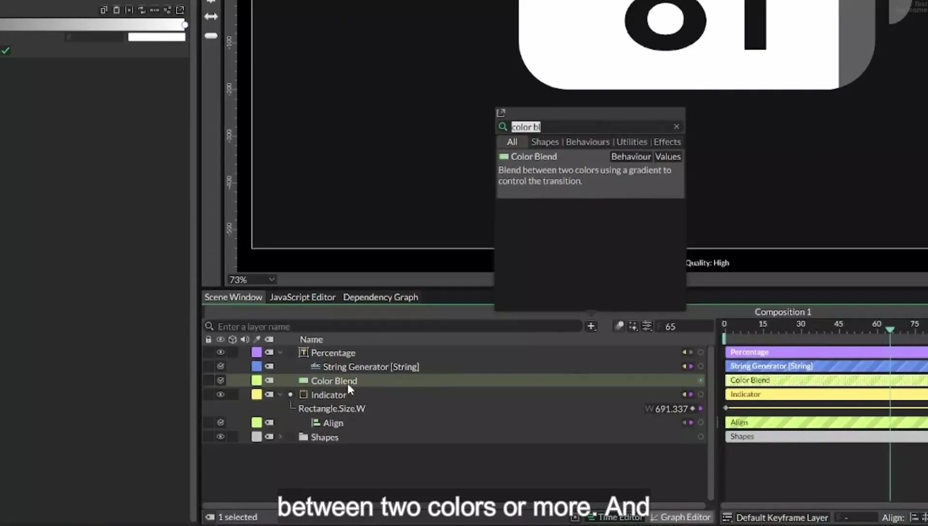
Task: Click the purple Percentage layer color swatch
Action: (257, 352)
